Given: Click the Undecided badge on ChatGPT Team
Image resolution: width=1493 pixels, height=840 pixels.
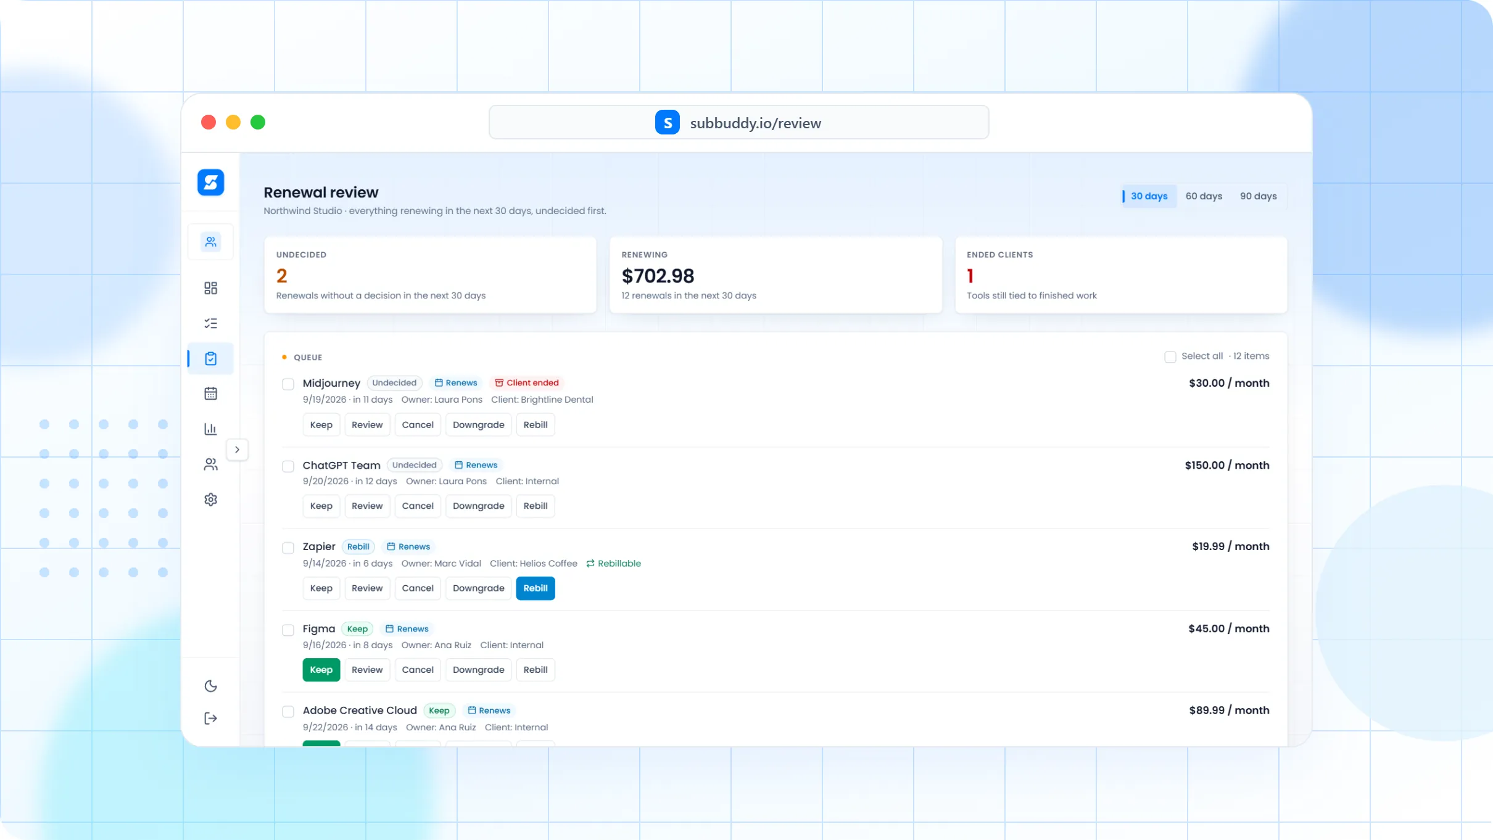Looking at the screenshot, I should pyautogui.click(x=415, y=465).
